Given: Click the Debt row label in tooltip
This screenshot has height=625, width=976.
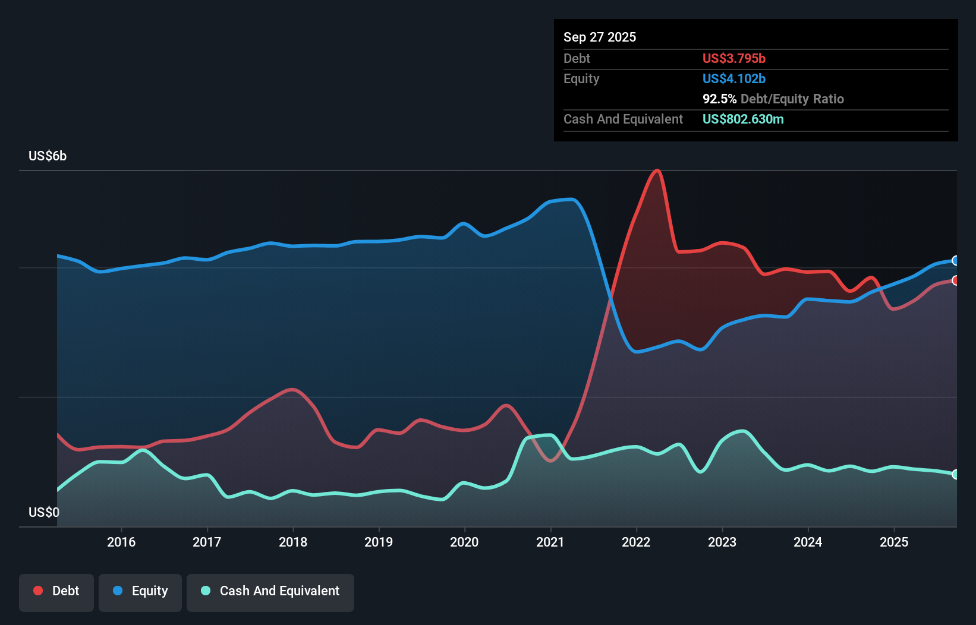Looking at the screenshot, I should click(577, 58).
